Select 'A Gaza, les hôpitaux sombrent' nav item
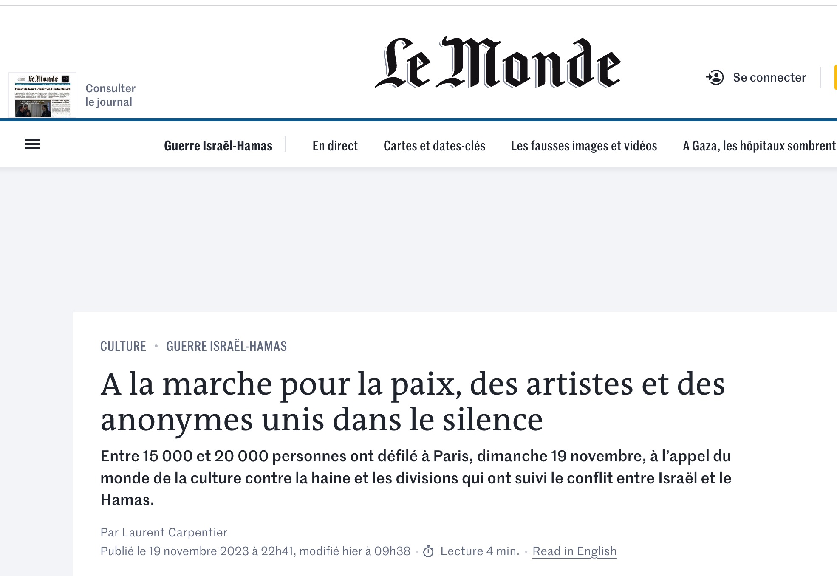 (759, 146)
